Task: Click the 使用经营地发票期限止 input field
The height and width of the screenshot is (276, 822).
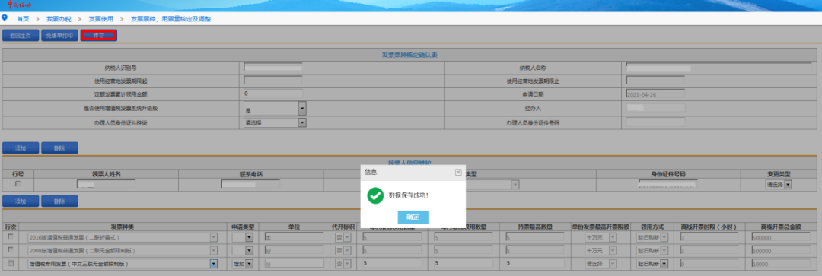Action: point(656,81)
